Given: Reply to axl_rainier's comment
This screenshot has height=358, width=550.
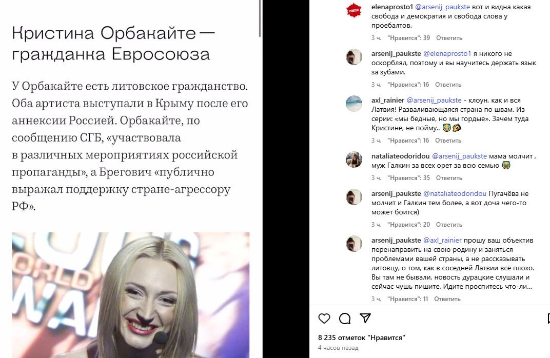Looking at the screenshot, I should [448, 140].
